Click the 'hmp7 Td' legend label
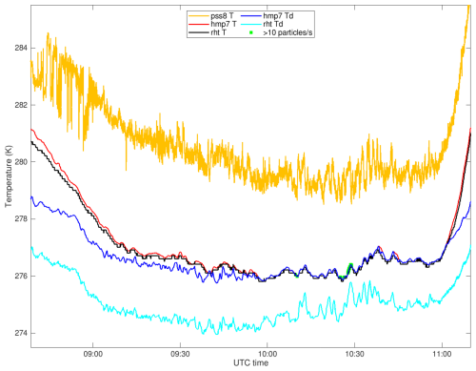 coord(278,16)
